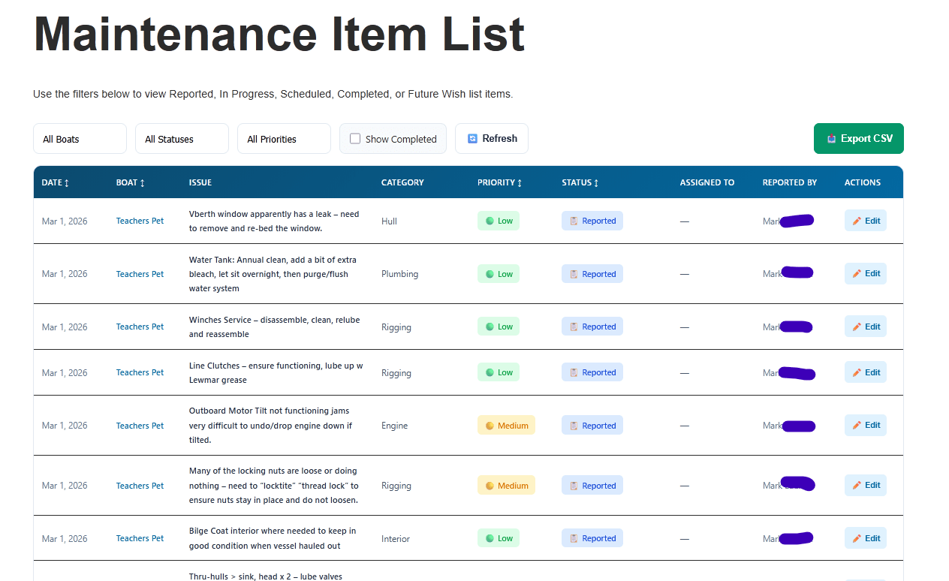Click pencil icon for Water Tank row
The width and height of the screenshot is (949, 581).
click(857, 274)
